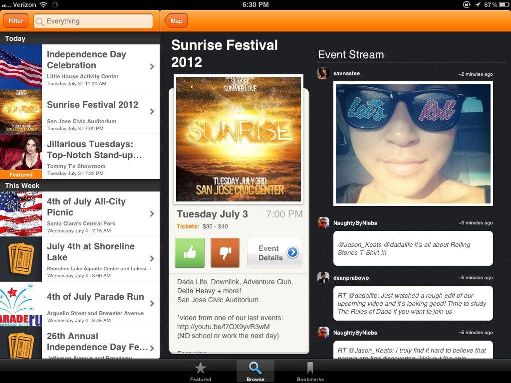Click savnastee's profile avatar

[323, 74]
